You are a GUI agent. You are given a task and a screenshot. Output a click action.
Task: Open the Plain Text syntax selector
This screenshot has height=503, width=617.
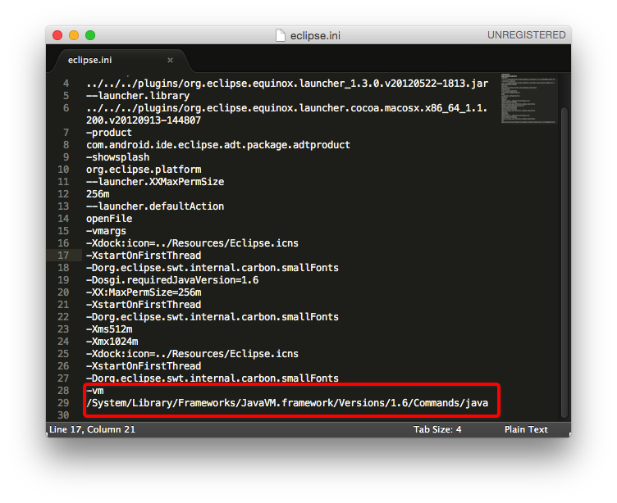526,429
